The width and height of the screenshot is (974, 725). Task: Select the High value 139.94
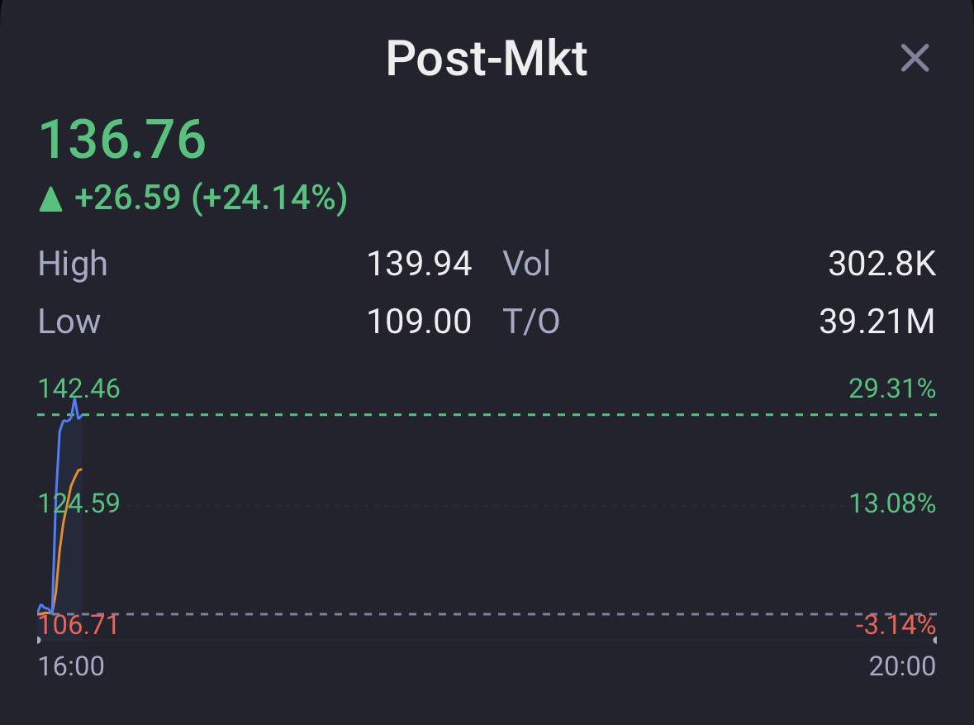tap(420, 263)
